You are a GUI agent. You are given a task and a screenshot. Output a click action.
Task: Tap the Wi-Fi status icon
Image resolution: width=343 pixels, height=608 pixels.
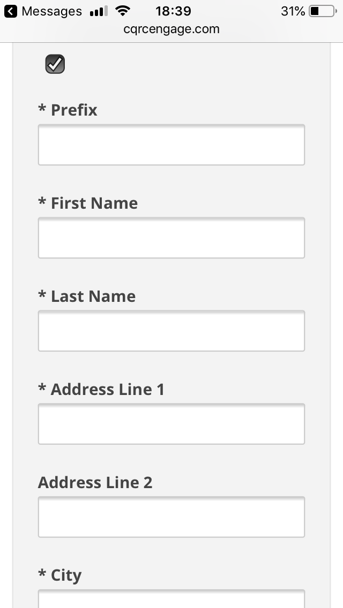pyautogui.click(x=123, y=11)
